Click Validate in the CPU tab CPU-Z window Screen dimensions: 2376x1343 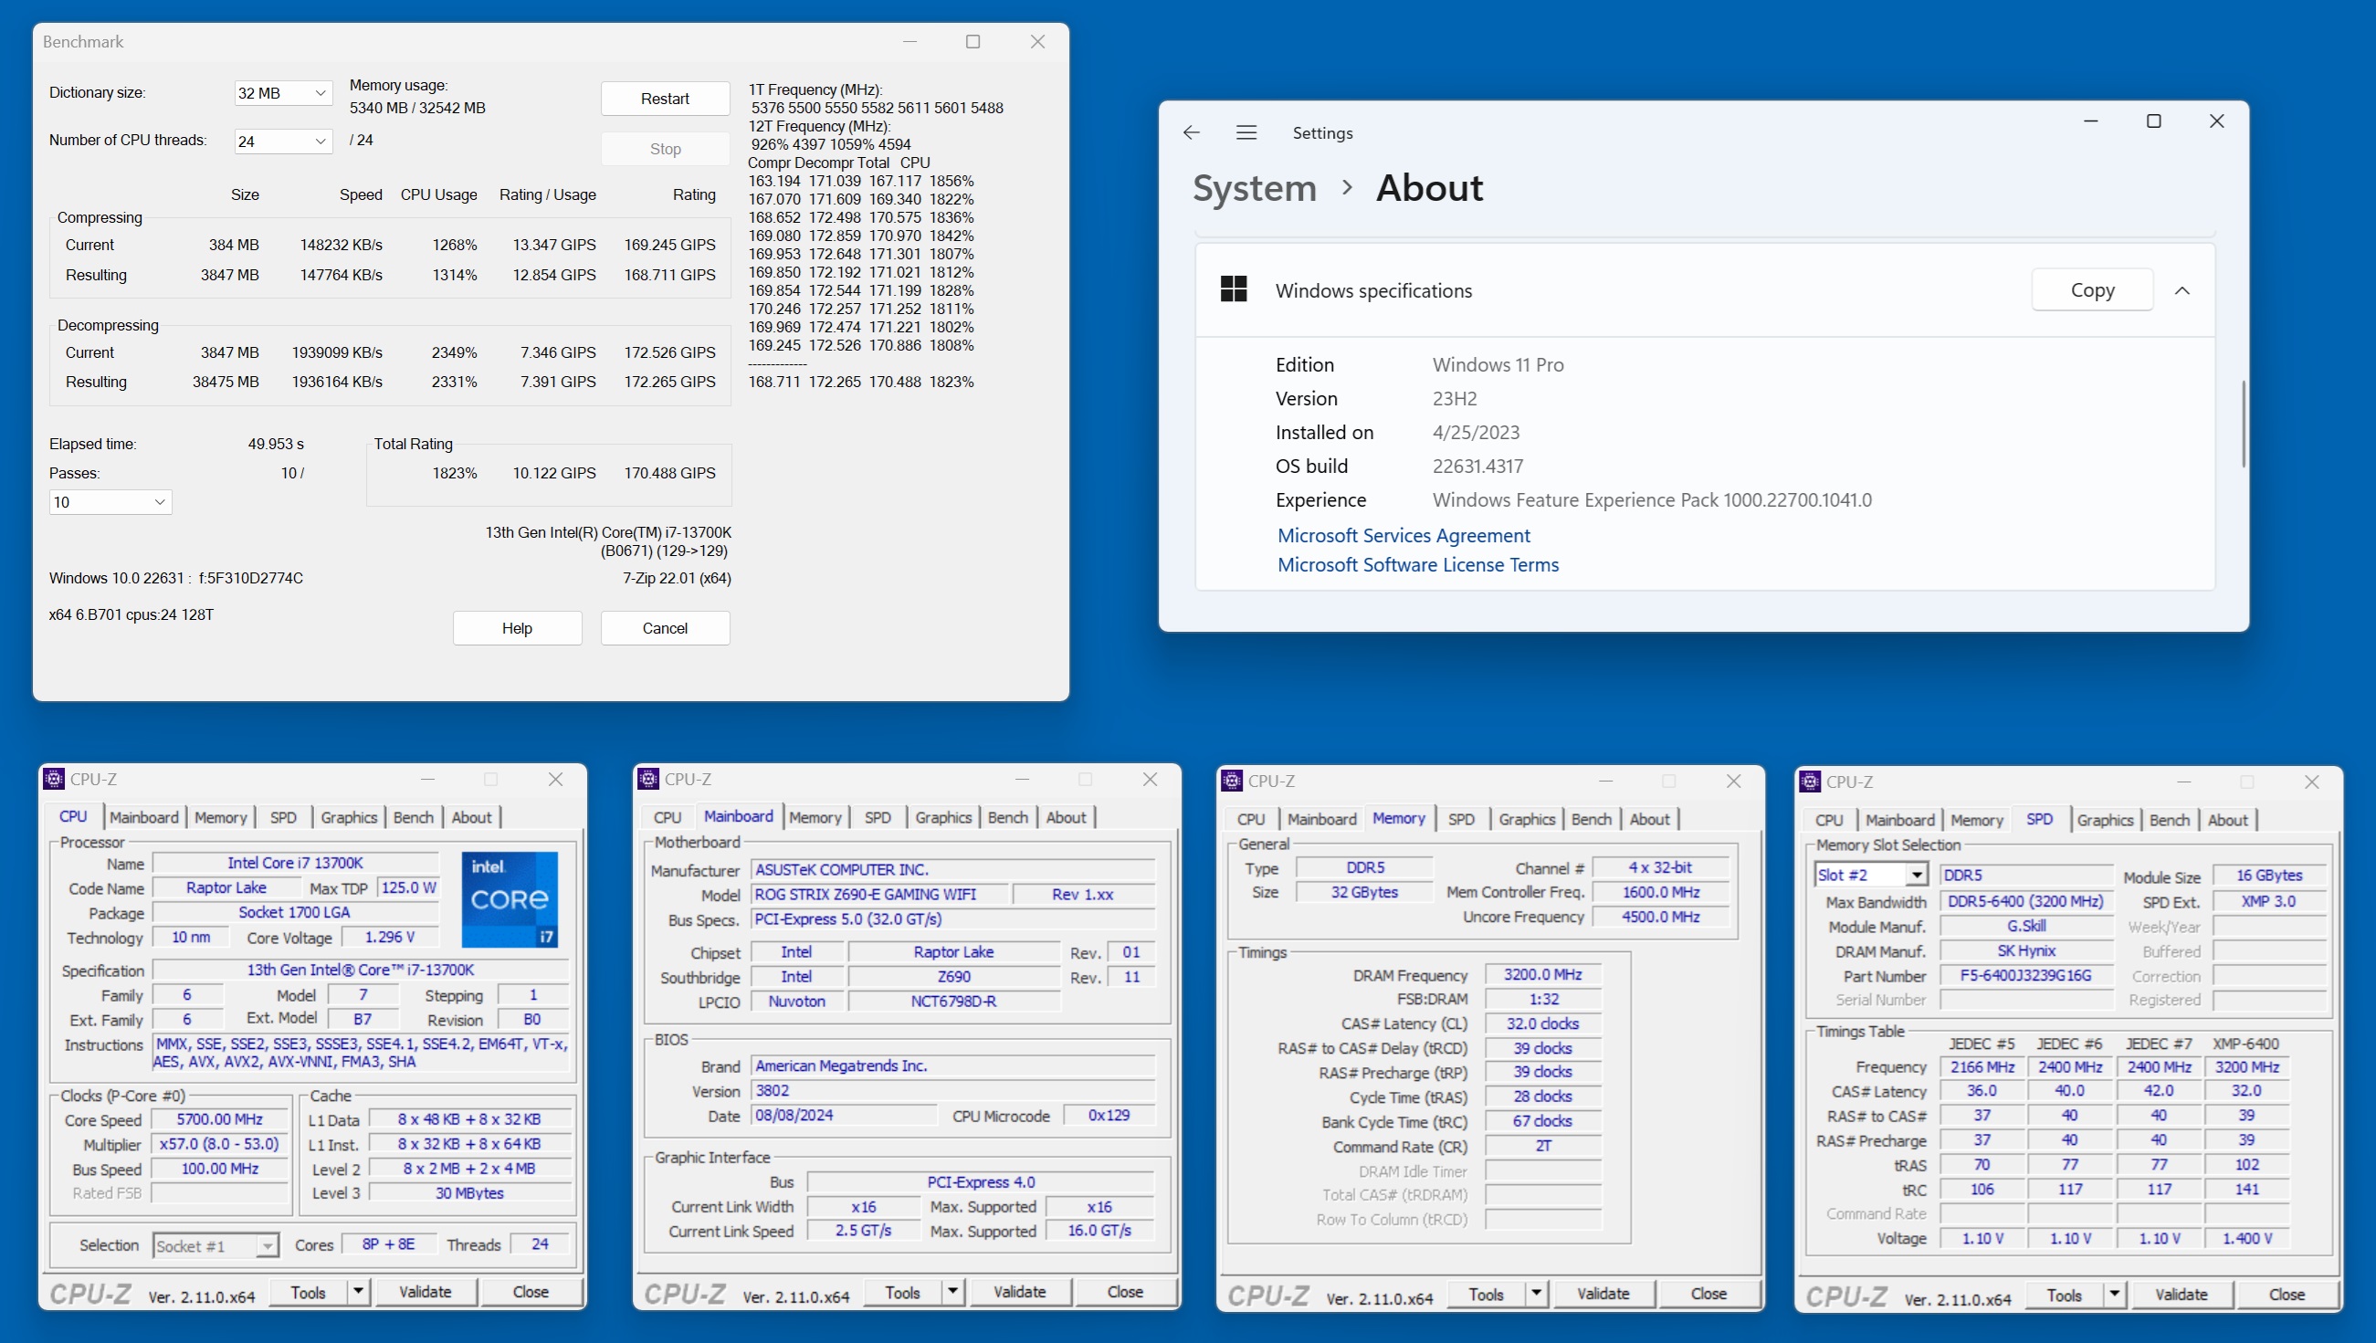click(426, 1292)
